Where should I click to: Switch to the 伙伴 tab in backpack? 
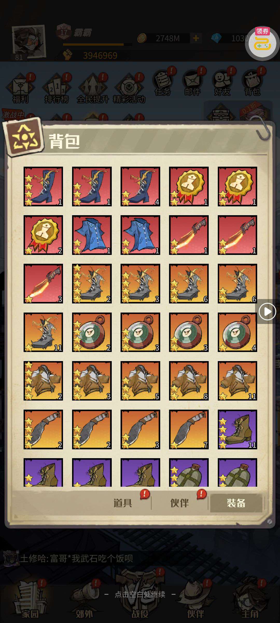pos(179,503)
